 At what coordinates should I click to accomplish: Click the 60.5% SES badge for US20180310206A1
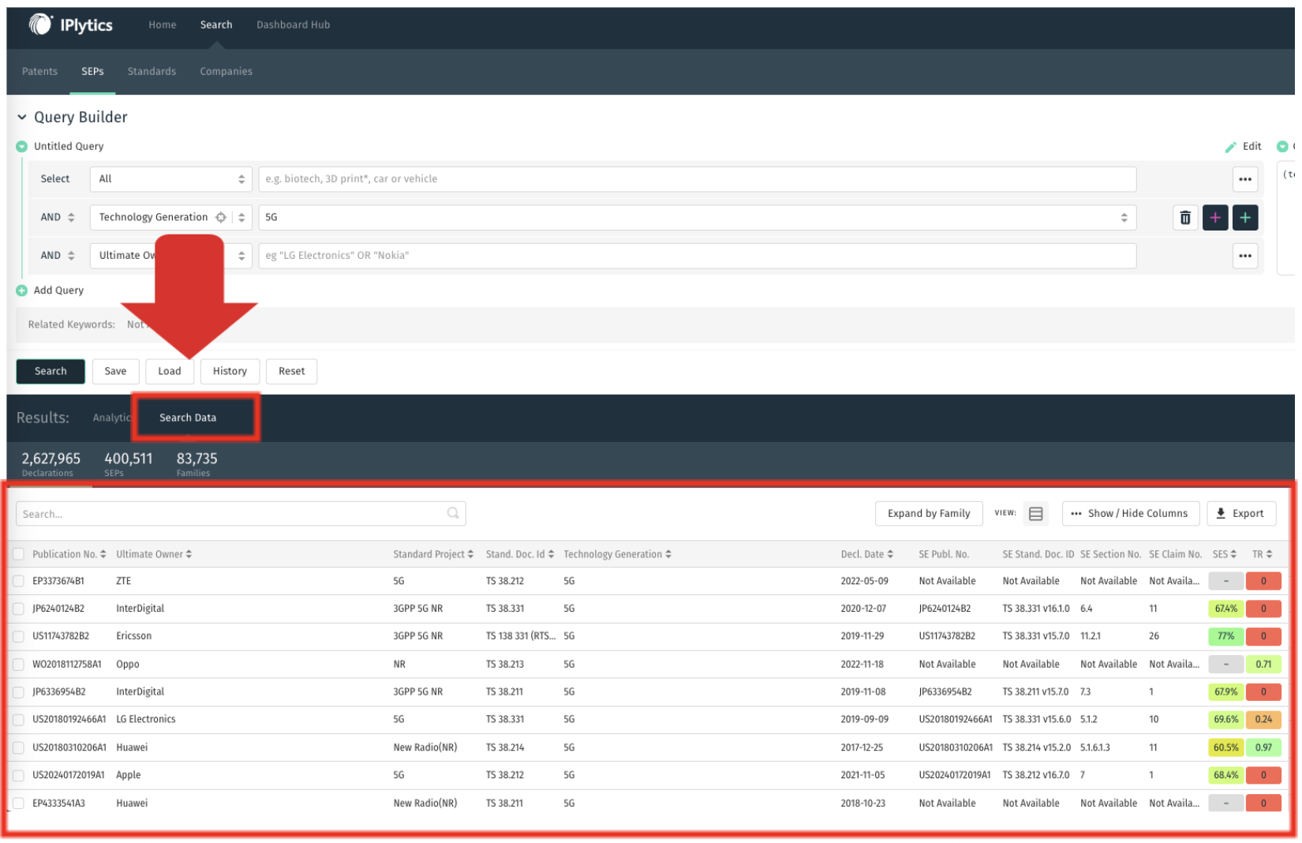tap(1225, 747)
